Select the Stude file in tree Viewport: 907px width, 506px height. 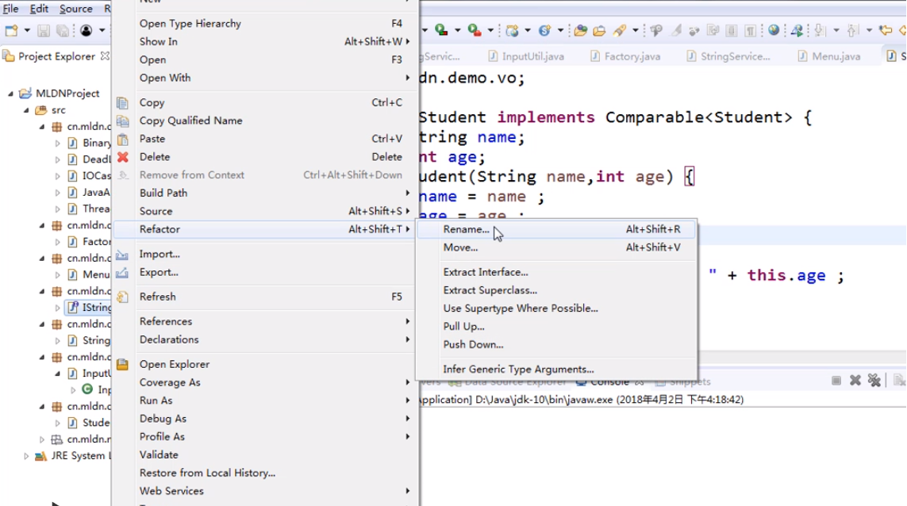coord(89,423)
